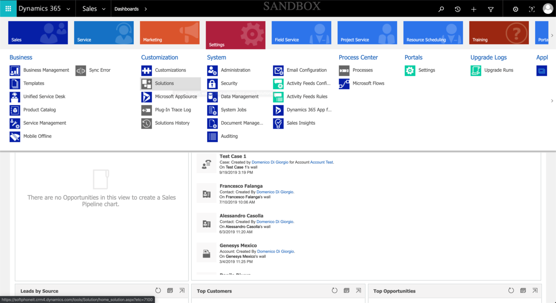The height and width of the screenshot is (303, 556).
Task: Click the Processes icon
Action: [x=344, y=70]
